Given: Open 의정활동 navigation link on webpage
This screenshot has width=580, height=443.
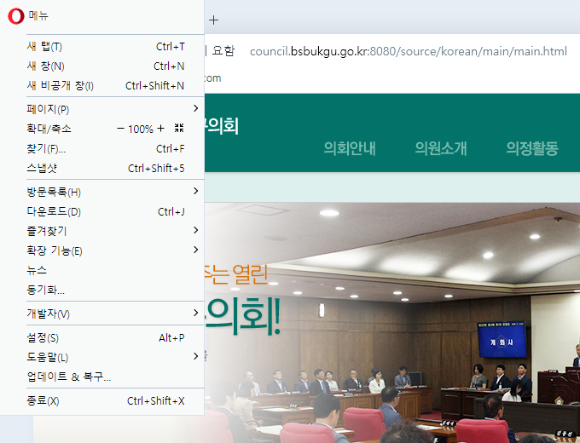Looking at the screenshot, I should 532,148.
